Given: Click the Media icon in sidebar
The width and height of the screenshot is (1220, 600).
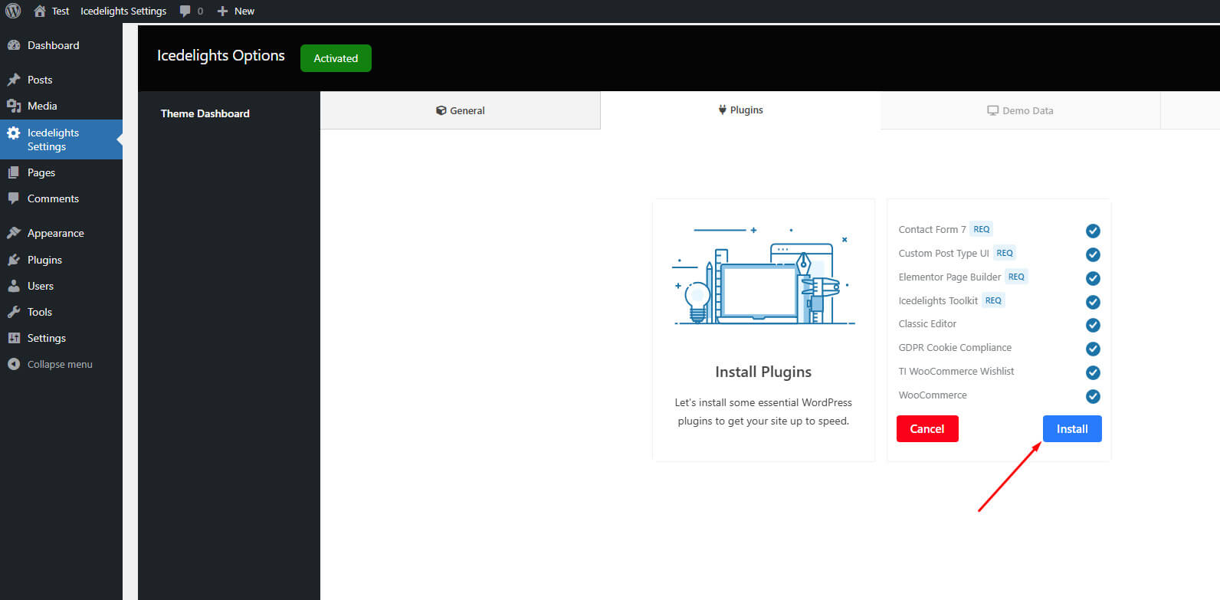Looking at the screenshot, I should pos(14,106).
